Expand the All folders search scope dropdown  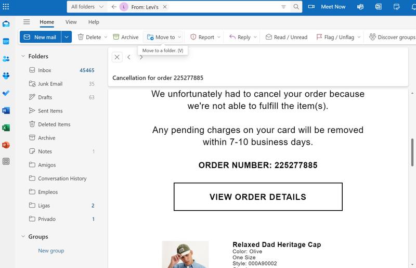86,7
